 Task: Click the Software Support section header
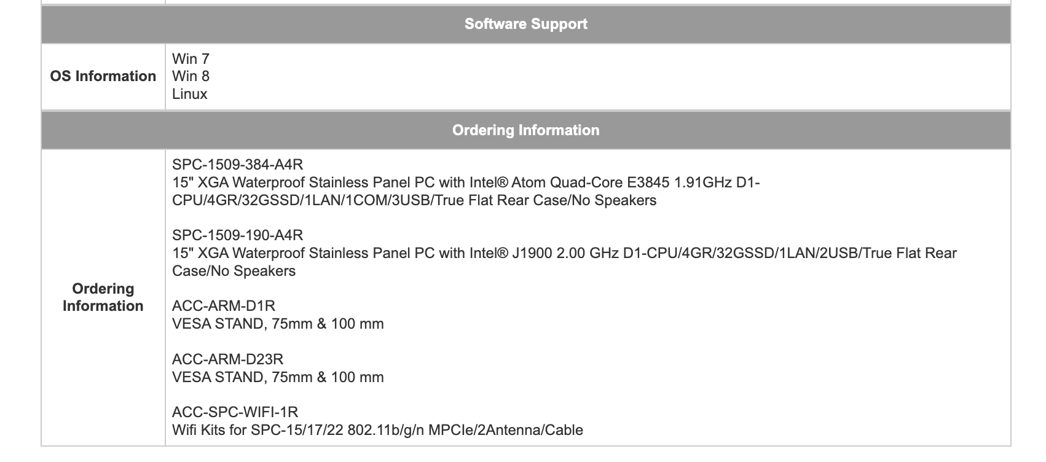pos(525,24)
